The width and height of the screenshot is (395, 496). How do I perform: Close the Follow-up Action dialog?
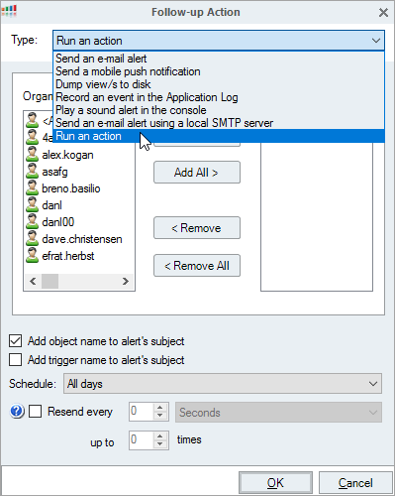(x=383, y=13)
